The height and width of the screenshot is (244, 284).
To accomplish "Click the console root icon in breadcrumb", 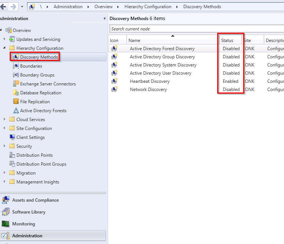I will click(x=32, y=7).
